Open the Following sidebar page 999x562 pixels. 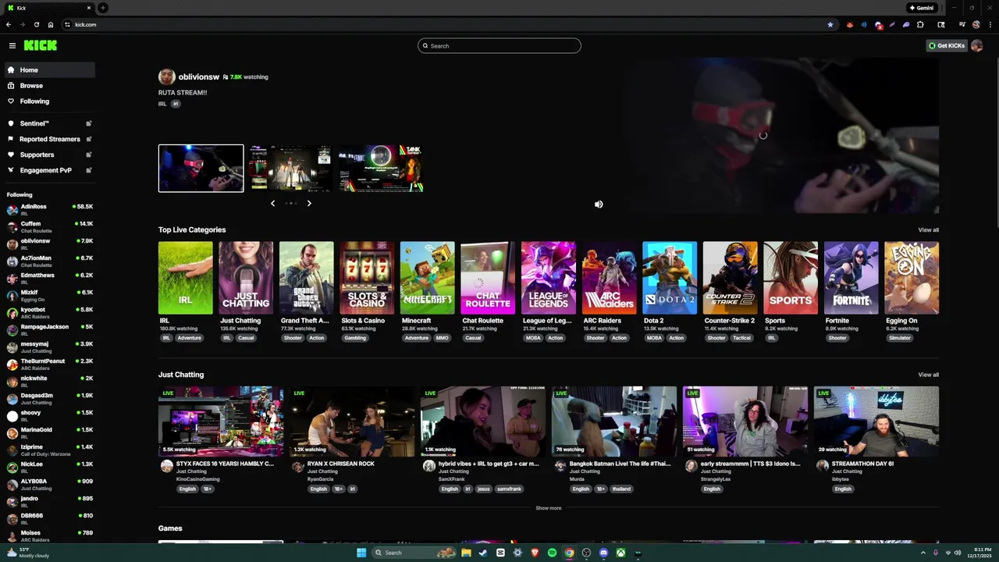[48, 101]
